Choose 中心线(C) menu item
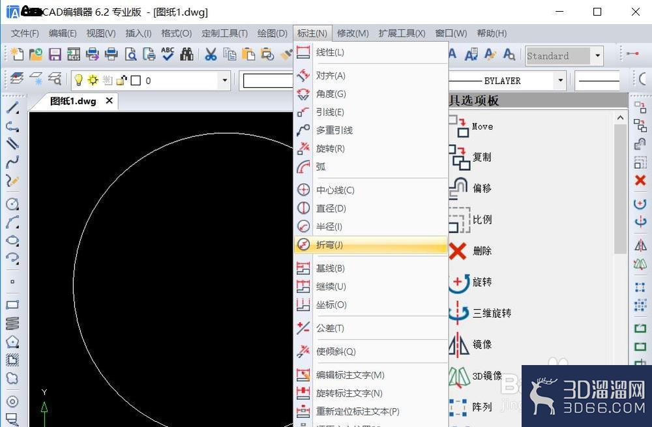This screenshot has width=652, height=427. click(371, 190)
